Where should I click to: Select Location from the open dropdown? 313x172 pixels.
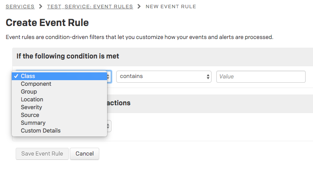pos(59,99)
